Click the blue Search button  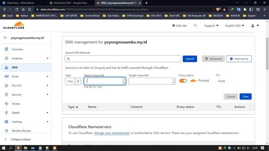(x=190, y=59)
